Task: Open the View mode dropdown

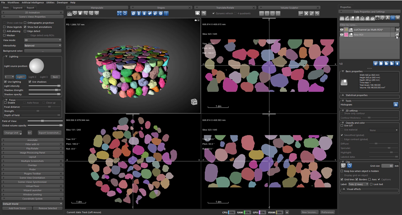Action: point(43,40)
